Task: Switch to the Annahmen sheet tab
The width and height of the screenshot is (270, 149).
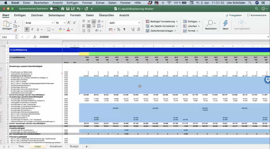Action: (56, 146)
